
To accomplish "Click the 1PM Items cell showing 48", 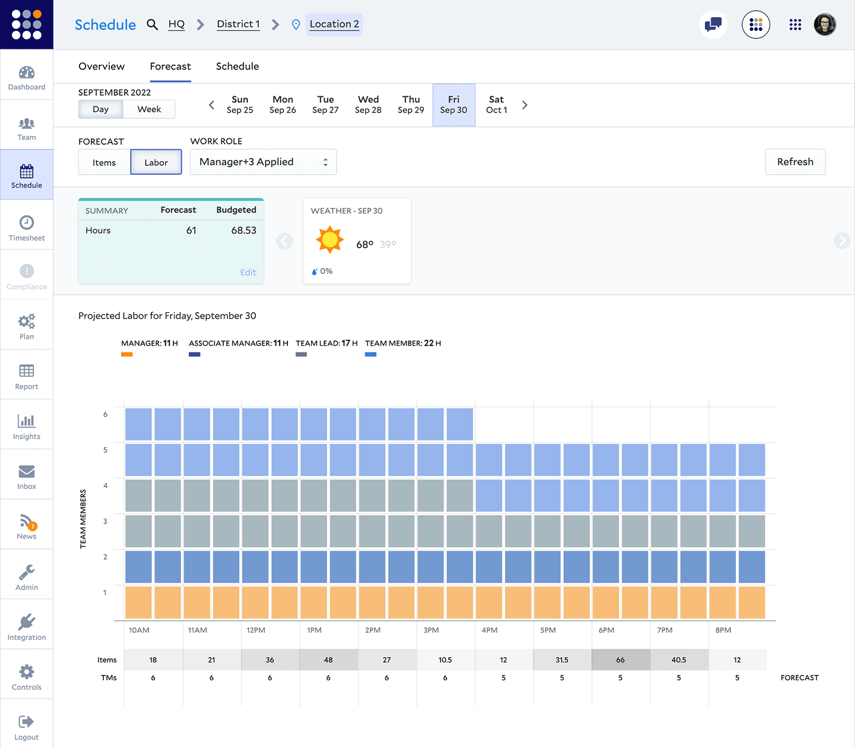I will [328, 659].
